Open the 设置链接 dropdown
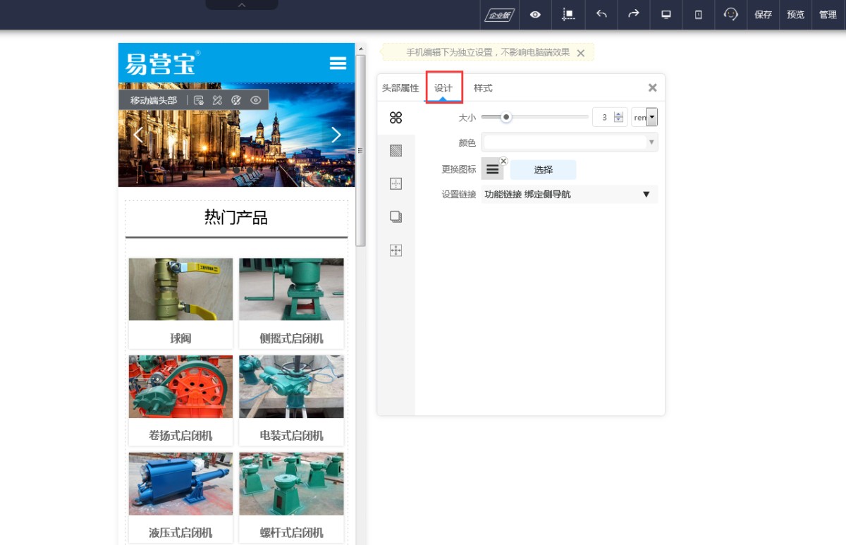 (646, 195)
